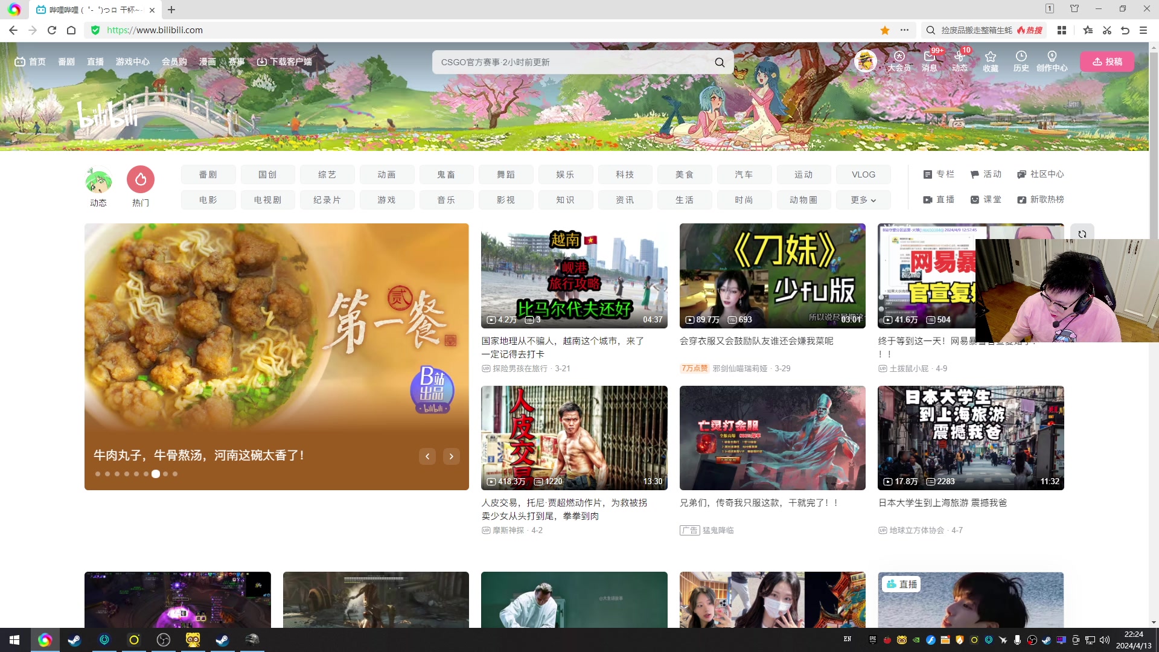Open the 番剧 item in top navigation
The width and height of the screenshot is (1159, 652).
click(x=66, y=62)
